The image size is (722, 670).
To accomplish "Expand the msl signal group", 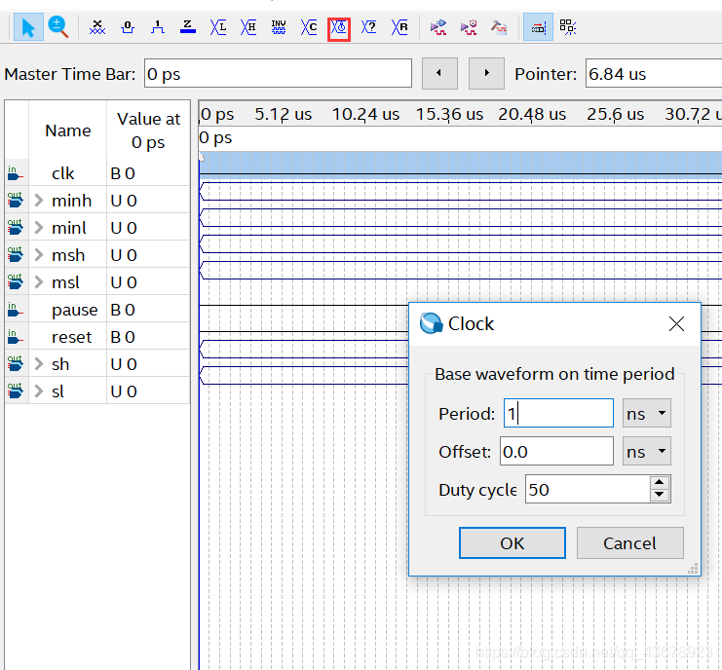I will pyautogui.click(x=39, y=281).
